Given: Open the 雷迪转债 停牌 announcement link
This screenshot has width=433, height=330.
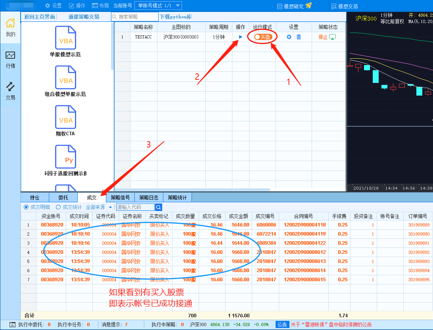Looking at the screenshot, I should (x=331, y=324).
